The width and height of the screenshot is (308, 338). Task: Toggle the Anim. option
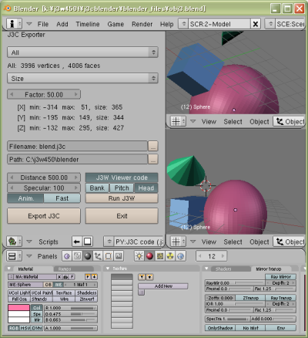point(25,198)
